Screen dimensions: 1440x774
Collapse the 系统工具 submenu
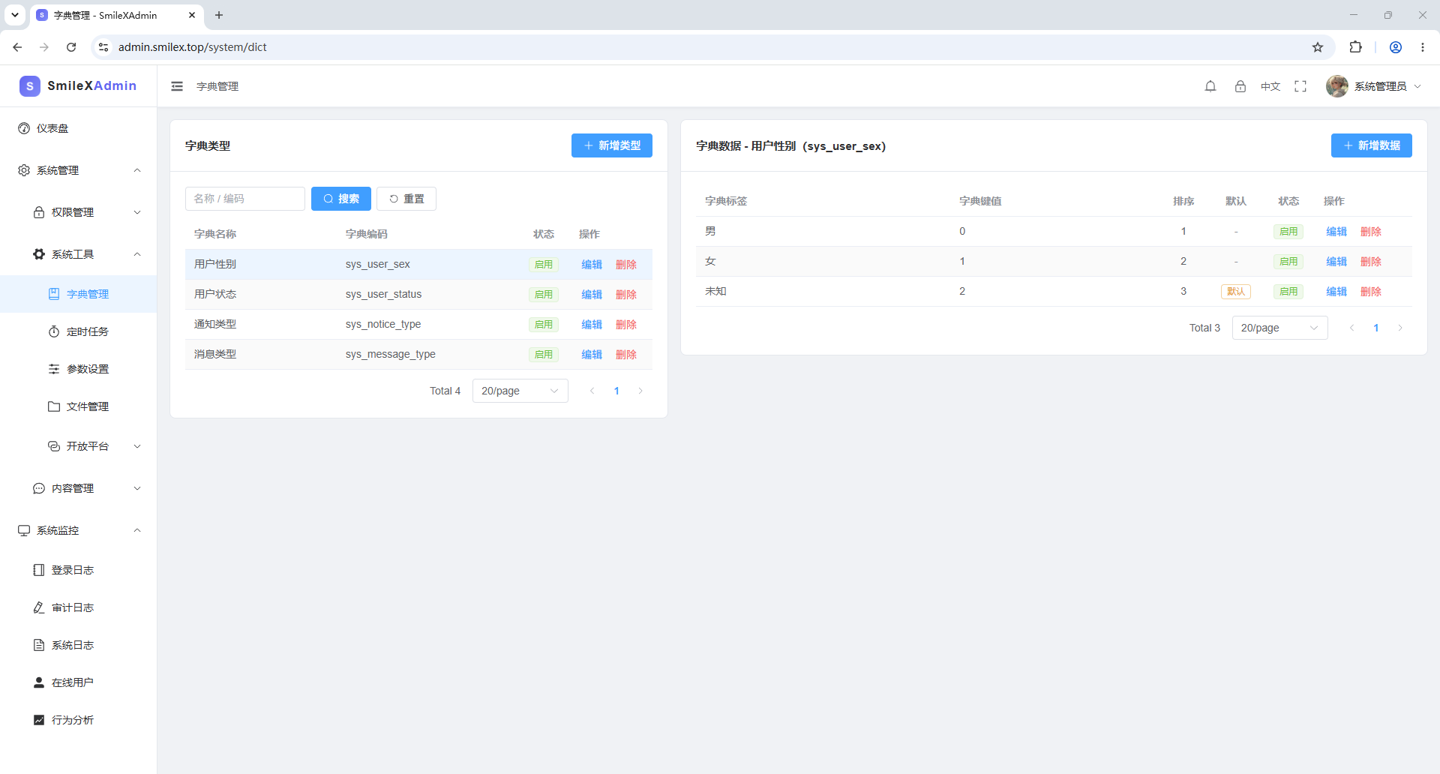pos(78,254)
